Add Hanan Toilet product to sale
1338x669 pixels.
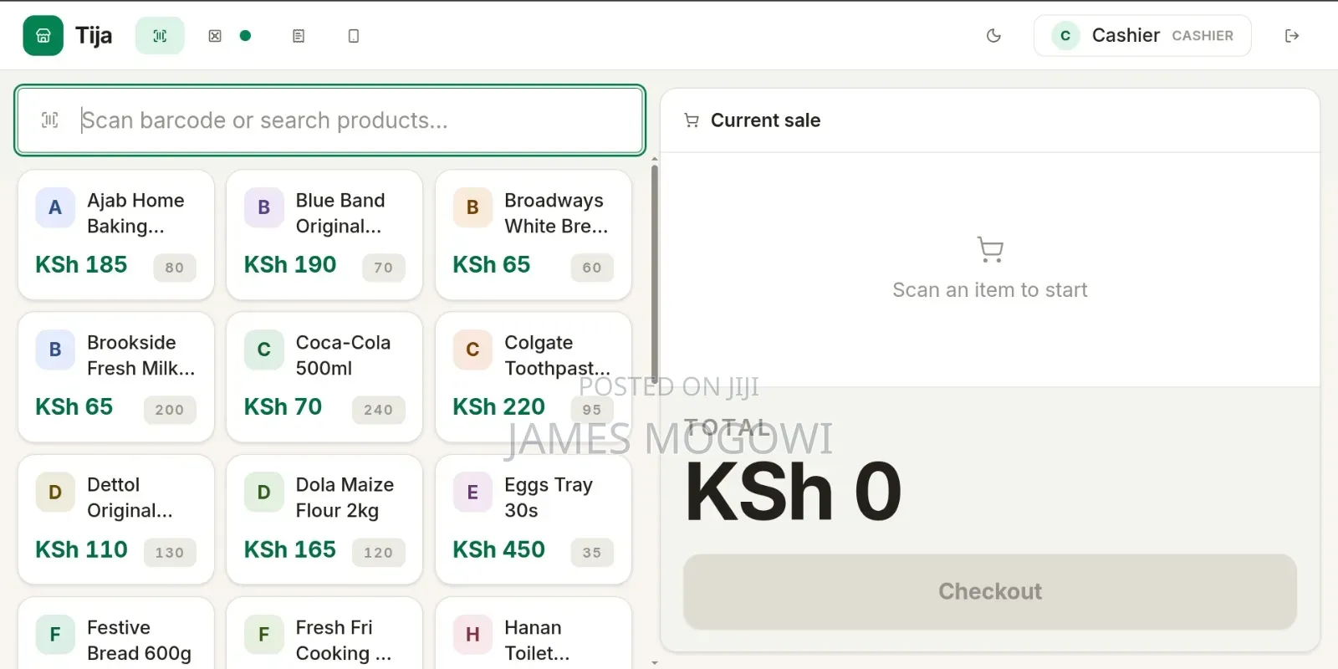pyautogui.click(x=534, y=634)
